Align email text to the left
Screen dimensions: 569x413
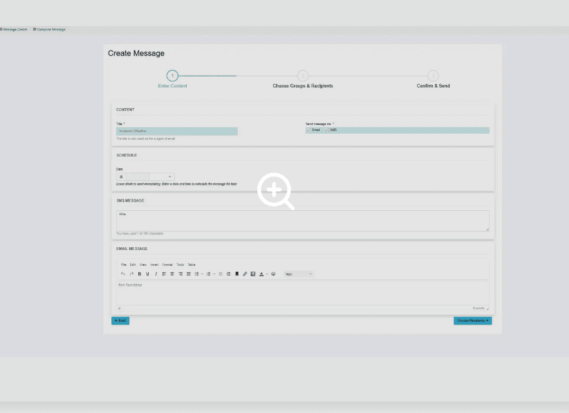[x=164, y=274]
